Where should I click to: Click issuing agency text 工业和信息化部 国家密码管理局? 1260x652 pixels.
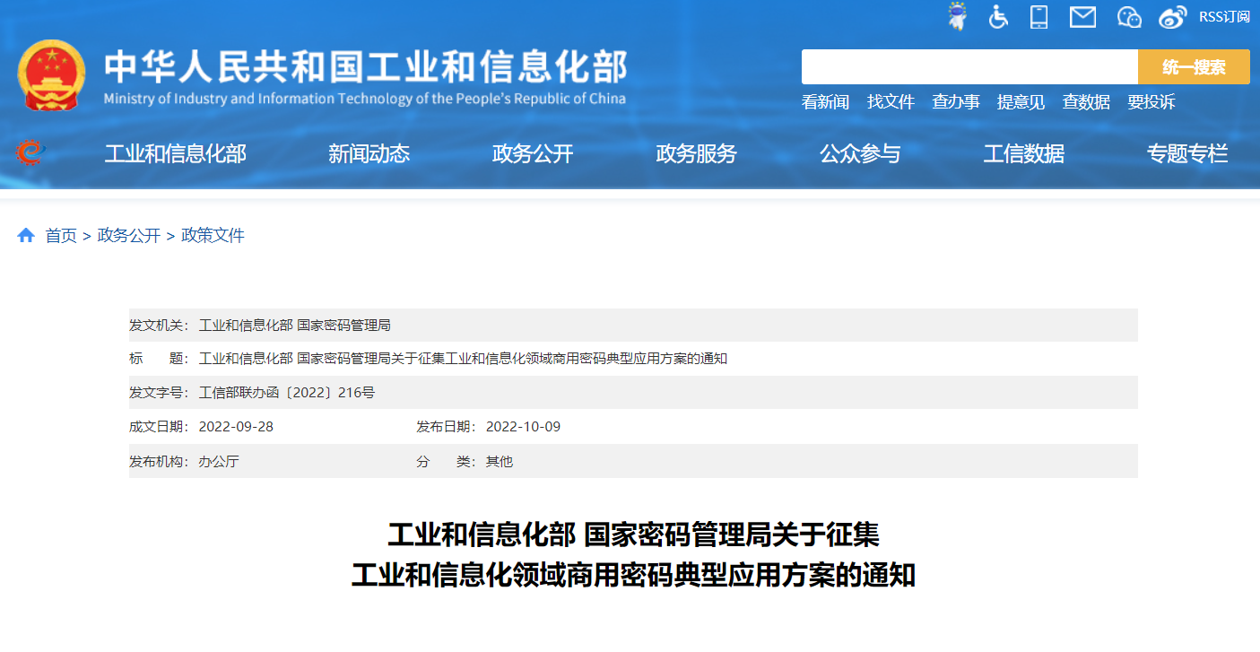click(294, 325)
